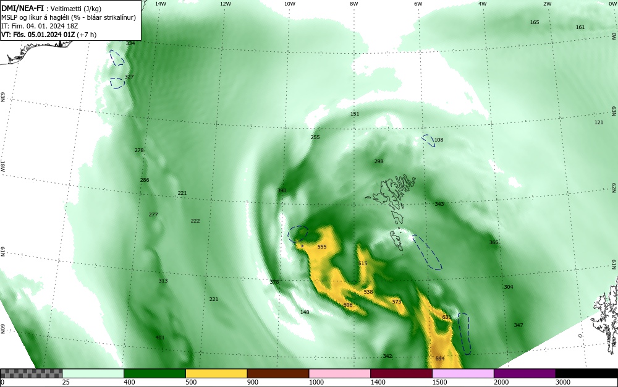Click the 14W longitude label
Viewport: 618px width, 387px height.
161,4
